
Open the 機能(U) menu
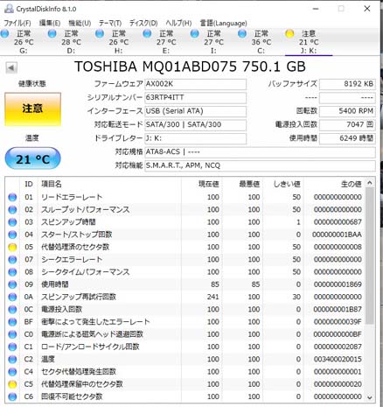coord(80,23)
